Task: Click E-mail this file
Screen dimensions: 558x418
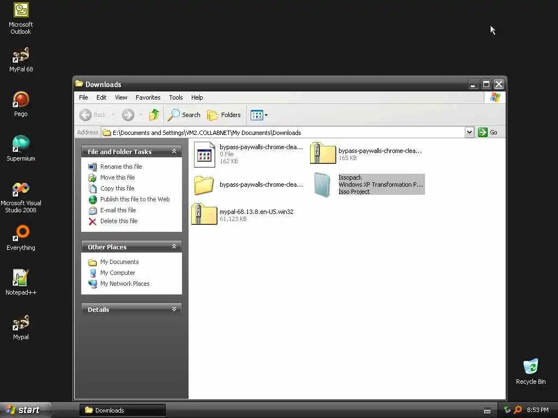Action: [118, 210]
